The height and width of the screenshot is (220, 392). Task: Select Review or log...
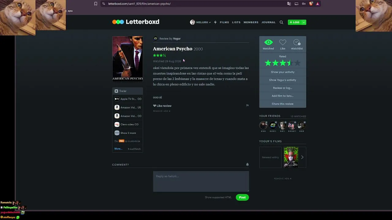point(283,88)
